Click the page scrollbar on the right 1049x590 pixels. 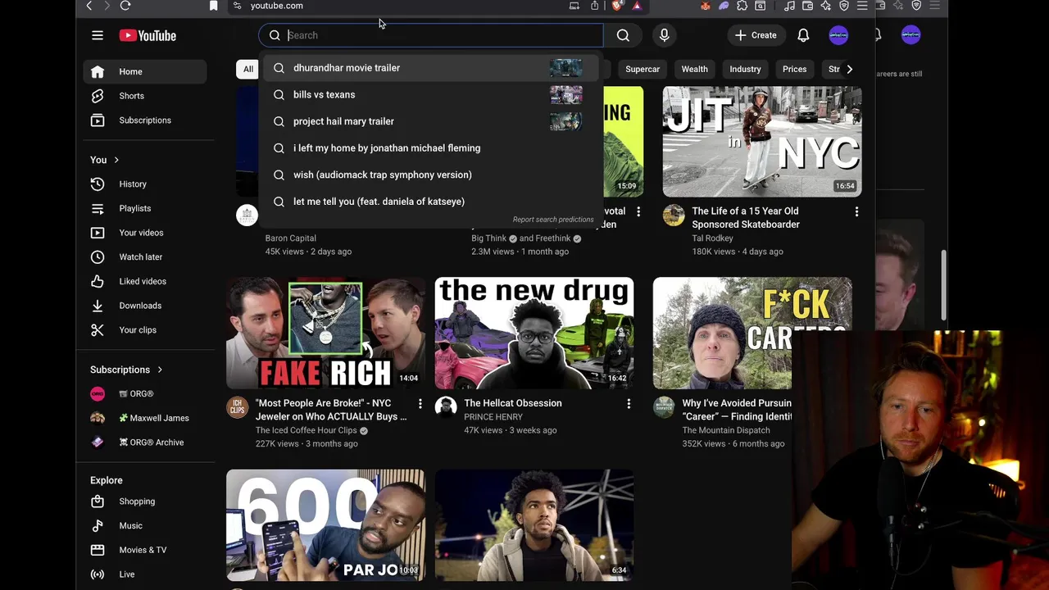pos(942,285)
